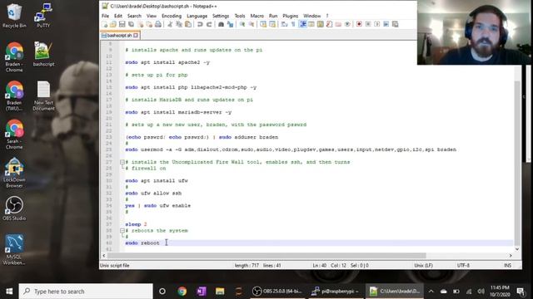533x299 pixels.
Task: Toggle the highlighted indent guide icon
Action: click(302, 24)
